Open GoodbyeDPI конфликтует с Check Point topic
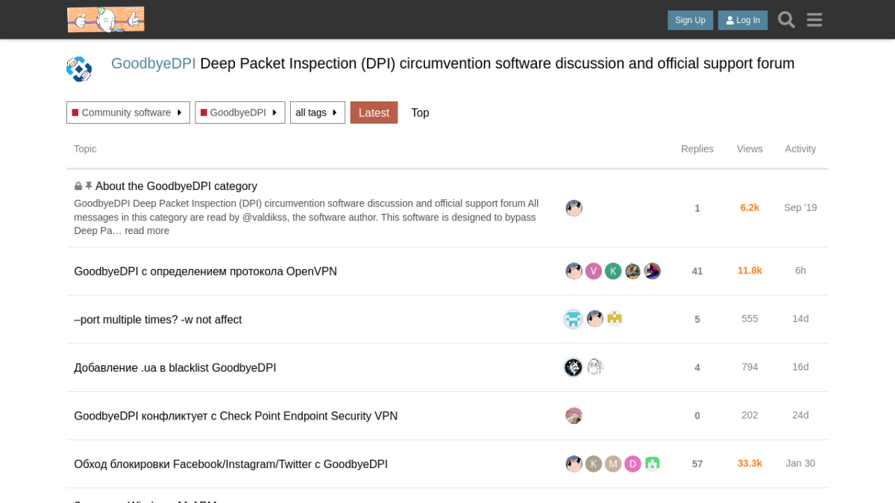The height and width of the screenshot is (503, 895). tap(236, 416)
